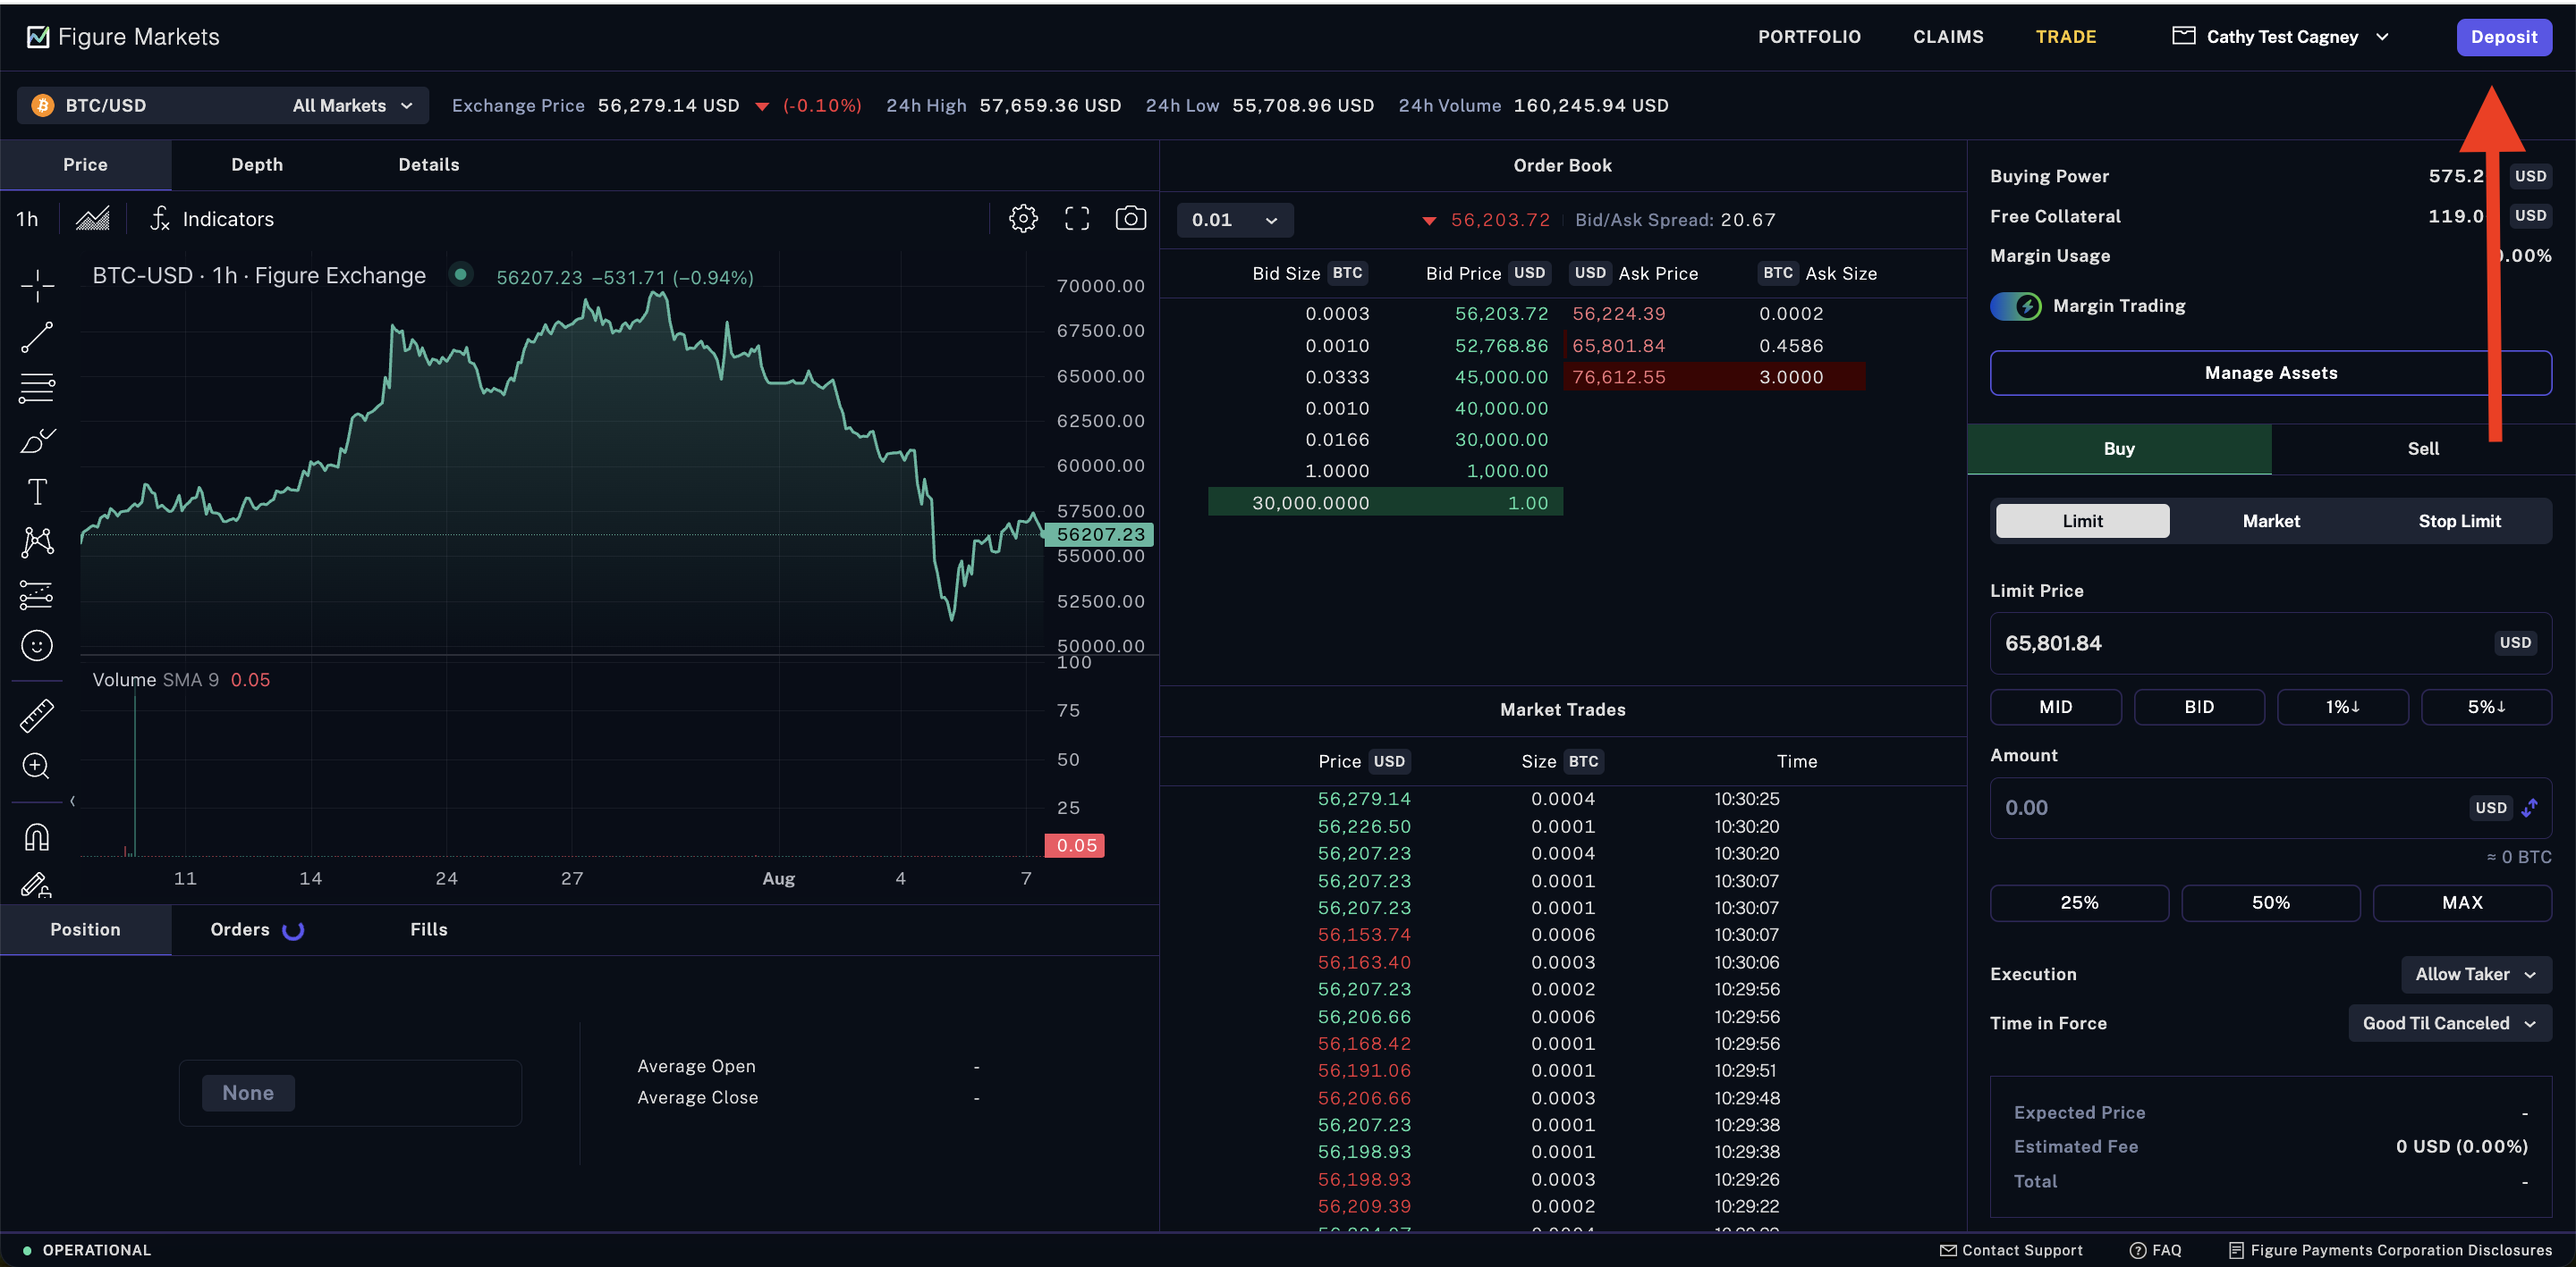The image size is (2576, 1267).
Task: Switch to the Price chart tab
Action: coord(86,165)
